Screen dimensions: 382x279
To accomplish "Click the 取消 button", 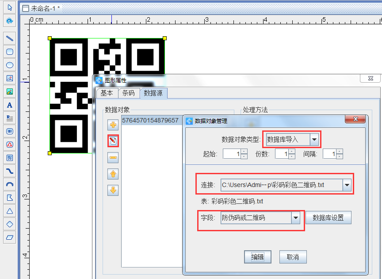I will (x=293, y=257).
